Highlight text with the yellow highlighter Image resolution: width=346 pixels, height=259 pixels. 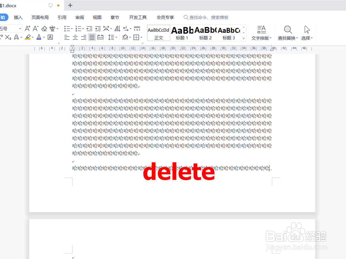tap(28, 37)
